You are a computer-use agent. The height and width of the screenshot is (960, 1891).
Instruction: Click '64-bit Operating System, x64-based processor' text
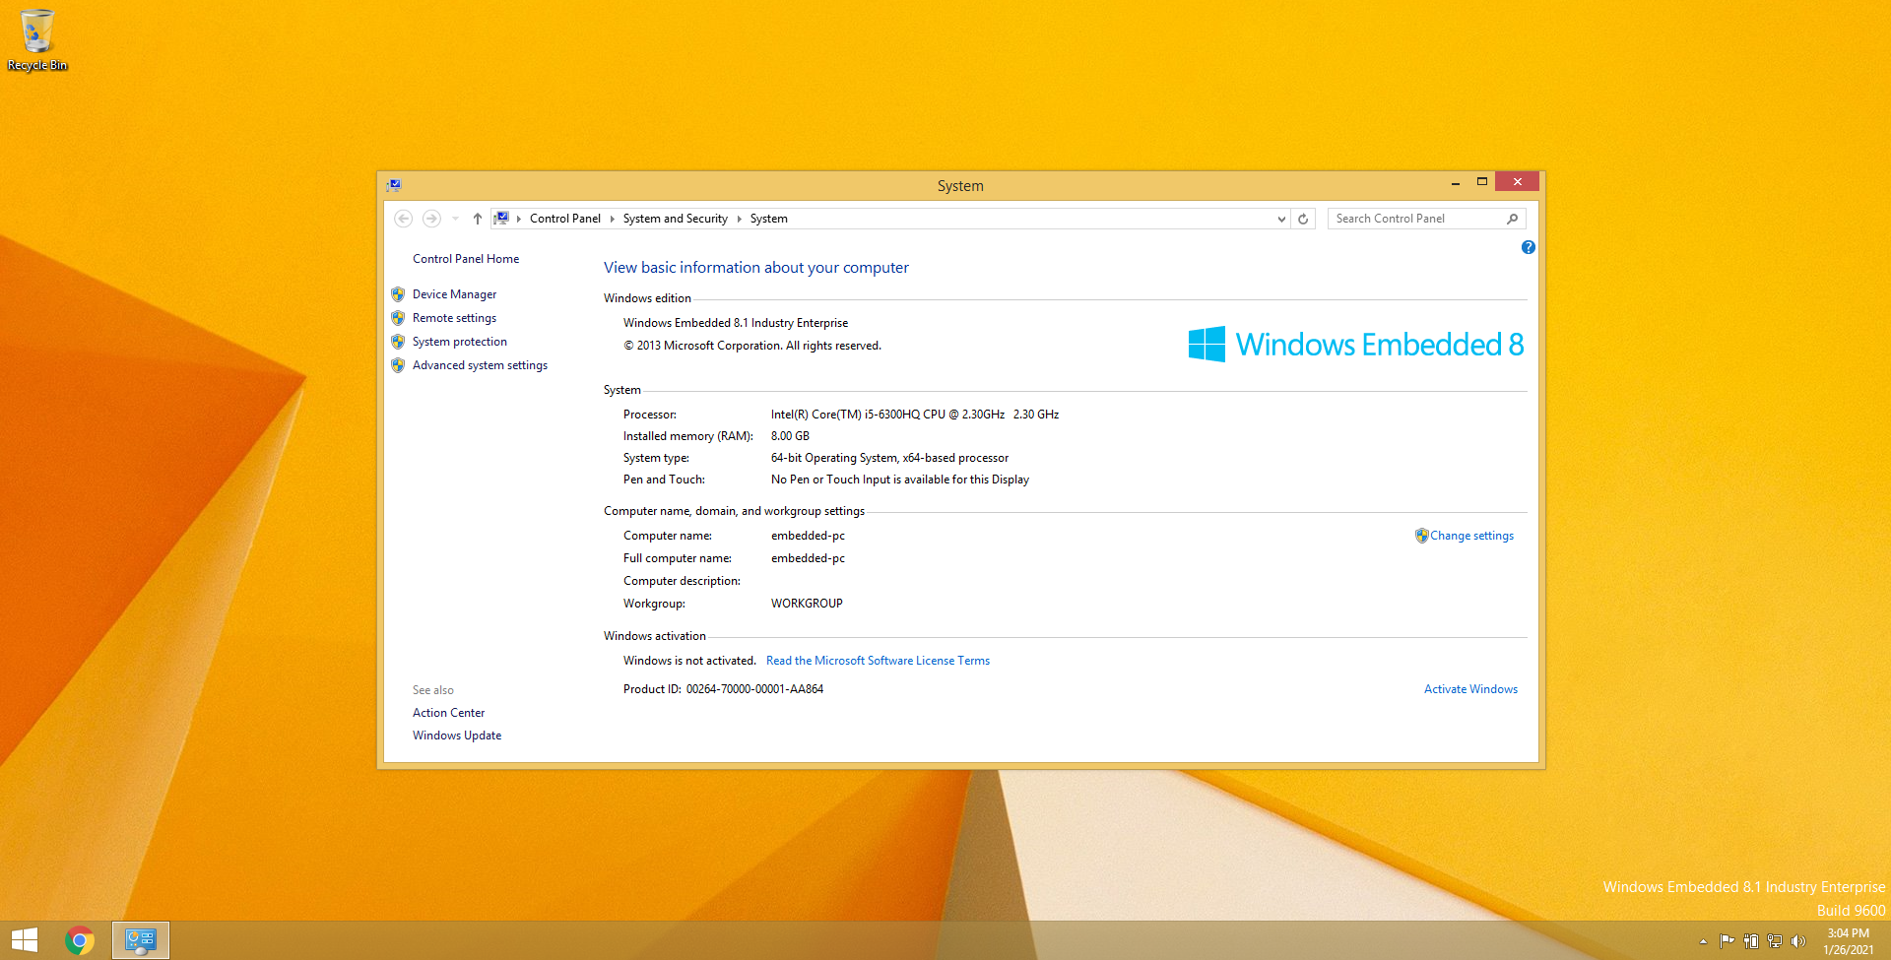click(889, 458)
